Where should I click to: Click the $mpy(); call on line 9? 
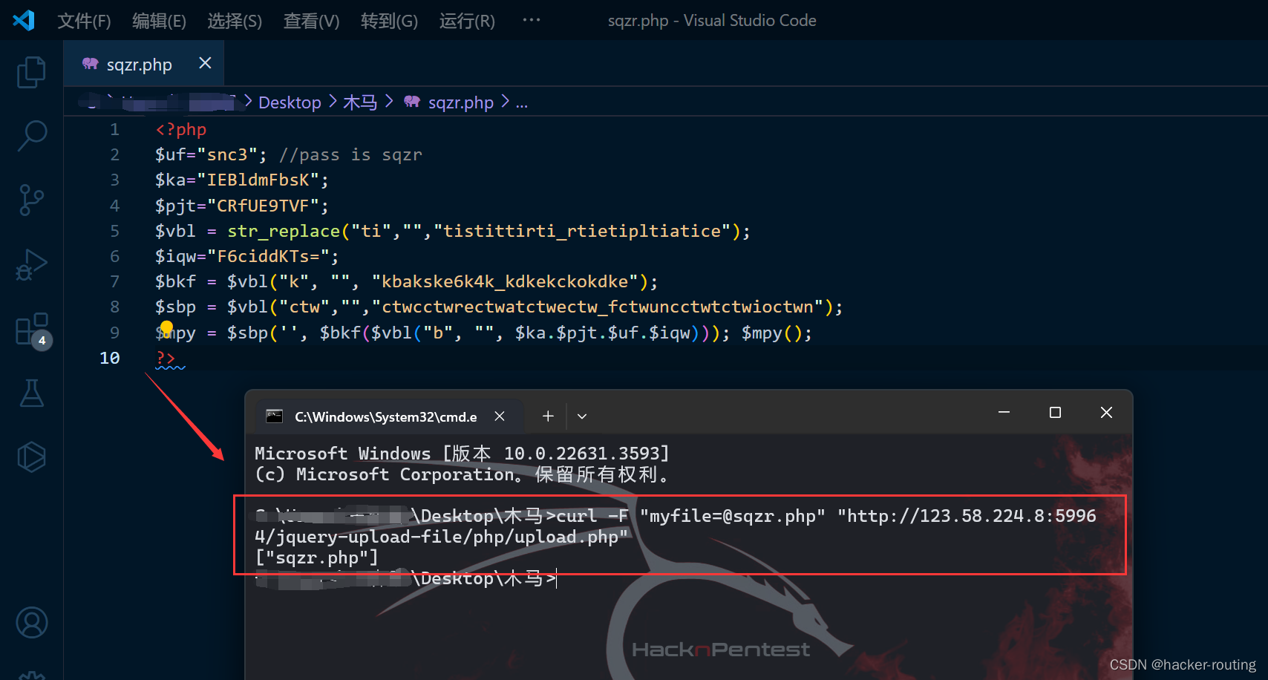777,333
